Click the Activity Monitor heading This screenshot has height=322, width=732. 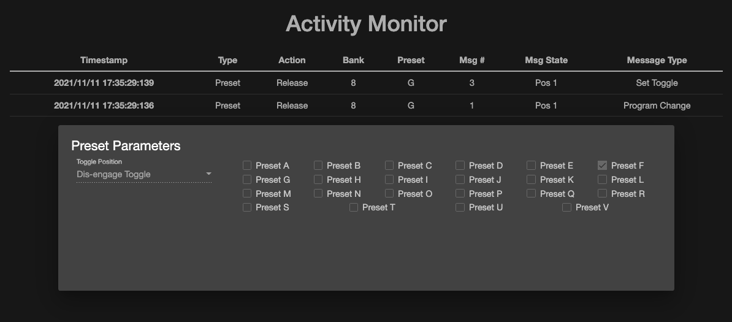point(366,24)
